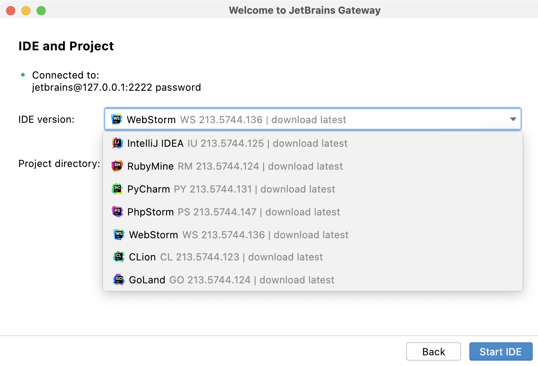Click the WebStorm icon in the dropdown list
Image resolution: width=538 pixels, height=366 pixels.
(x=119, y=234)
